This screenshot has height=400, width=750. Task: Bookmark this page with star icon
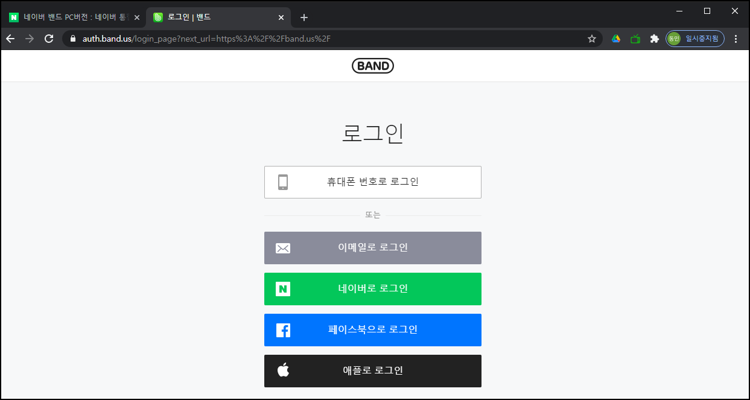coord(592,39)
